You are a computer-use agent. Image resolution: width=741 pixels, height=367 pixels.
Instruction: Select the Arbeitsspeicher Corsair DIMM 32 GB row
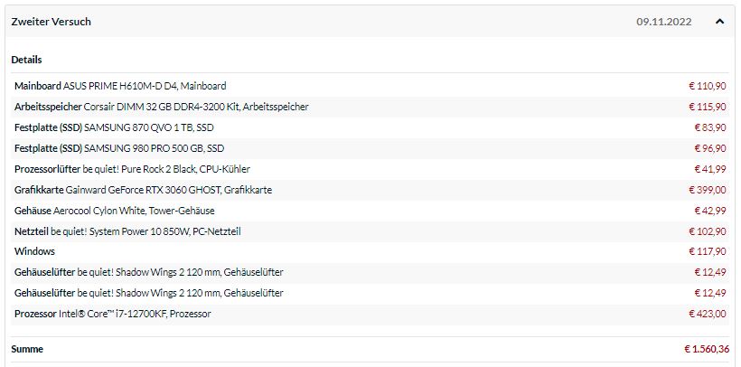point(370,107)
